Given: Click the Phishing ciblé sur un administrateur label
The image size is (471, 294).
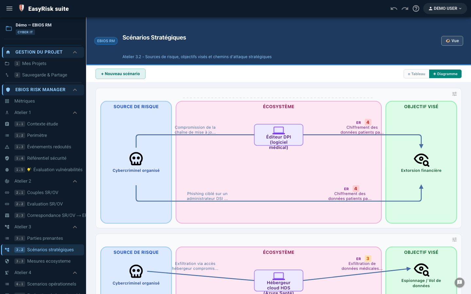Looking at the screenshot, I should [207, 196].
